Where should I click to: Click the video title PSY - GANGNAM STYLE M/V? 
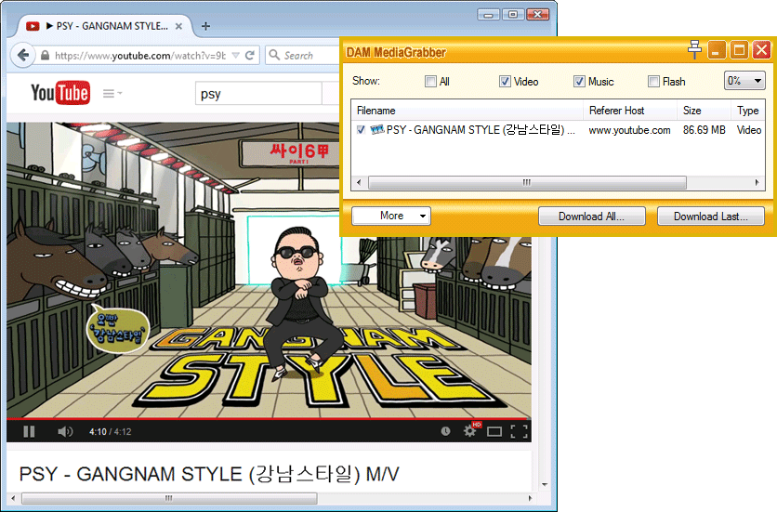pyautogui.click(x=208, y=474)
